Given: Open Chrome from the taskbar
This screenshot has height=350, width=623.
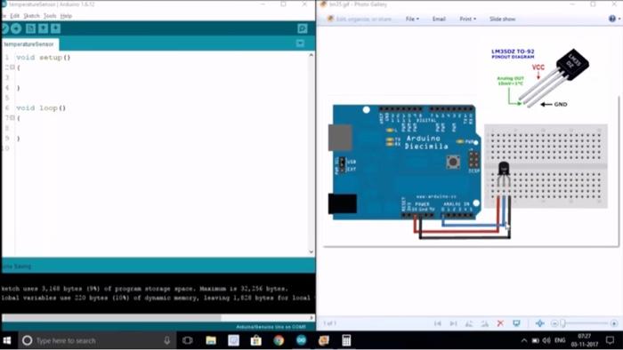Looking at the screenshot, I should click(x=279, y=340).
